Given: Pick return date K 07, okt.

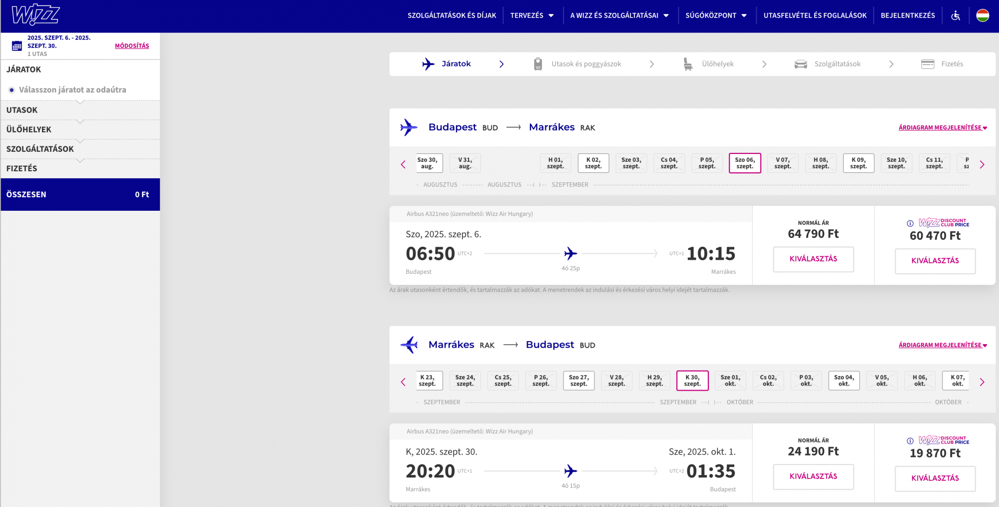Looking at the screenshot, I should point(957,381).
